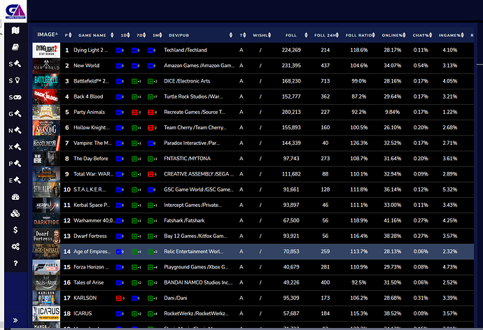Select the S hammer sidebar item
483x330 pixels.
(x=15, y=64)
